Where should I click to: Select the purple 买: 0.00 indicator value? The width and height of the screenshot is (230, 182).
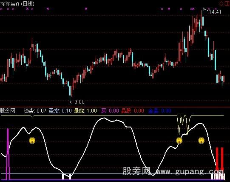[x=110, y=111]
